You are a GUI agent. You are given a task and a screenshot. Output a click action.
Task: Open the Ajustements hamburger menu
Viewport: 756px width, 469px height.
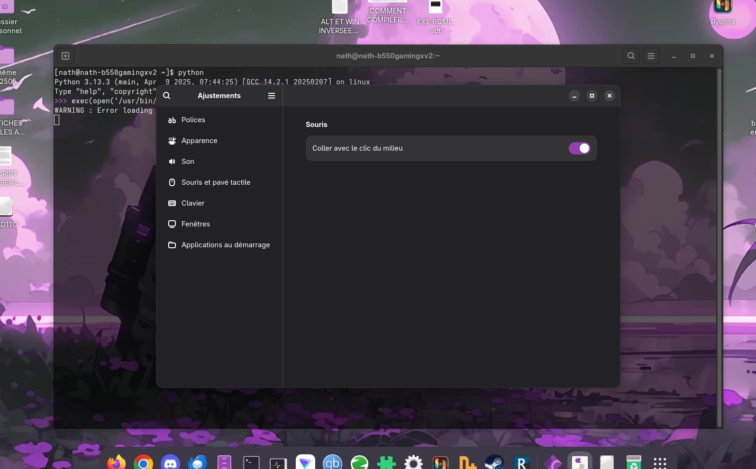pos(272,96)
